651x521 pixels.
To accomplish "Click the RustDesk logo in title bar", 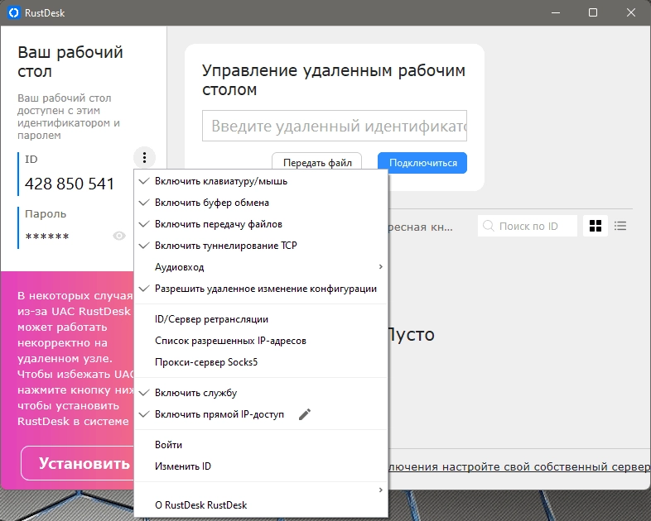I will (x=14, y=13).
